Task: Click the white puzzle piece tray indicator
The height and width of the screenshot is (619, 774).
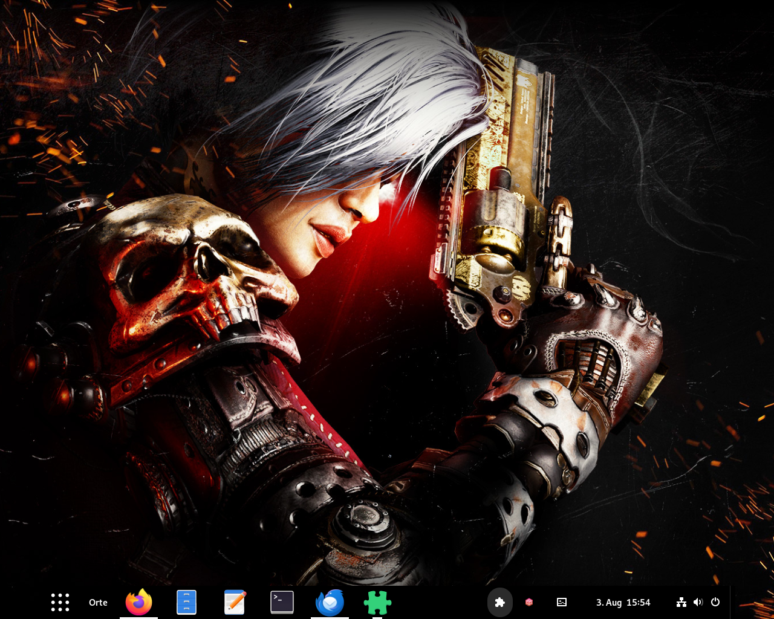Action: (x=500, y=602)
